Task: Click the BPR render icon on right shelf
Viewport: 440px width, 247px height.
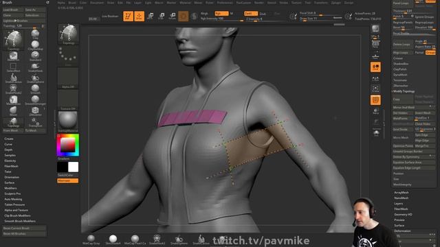Action: point(375,28)
